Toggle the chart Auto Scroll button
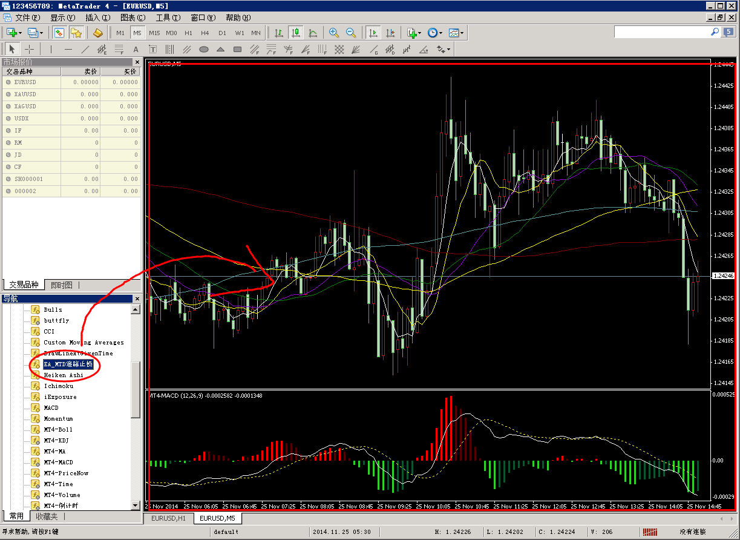Screen dimensions: 740x540 (x=373, y=33)
